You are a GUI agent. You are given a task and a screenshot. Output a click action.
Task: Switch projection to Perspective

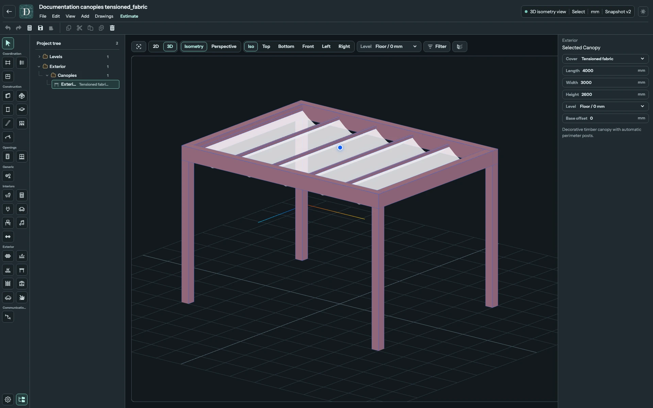224,47
